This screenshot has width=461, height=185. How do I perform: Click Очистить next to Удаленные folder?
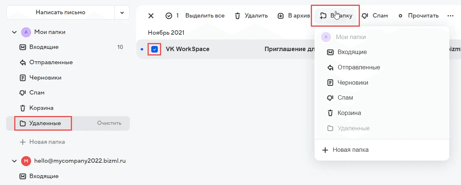click(109, 123)
